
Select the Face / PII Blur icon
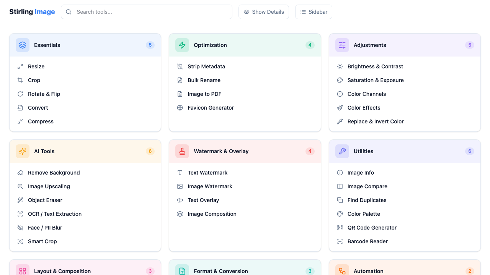20,228
